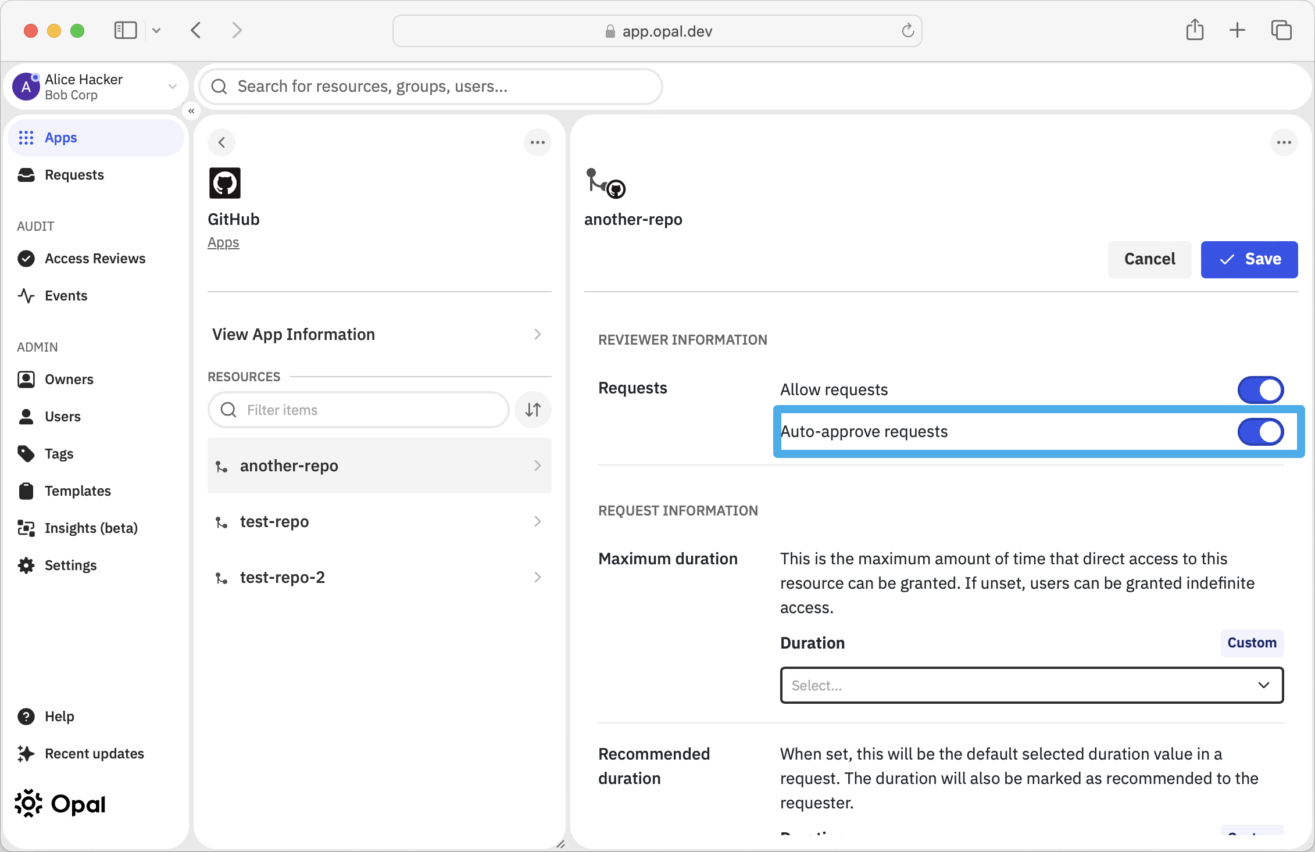Click the Insights (beta) icon
The height and width of the screenshot is (852, 1315).
click(x=26, y=528)
